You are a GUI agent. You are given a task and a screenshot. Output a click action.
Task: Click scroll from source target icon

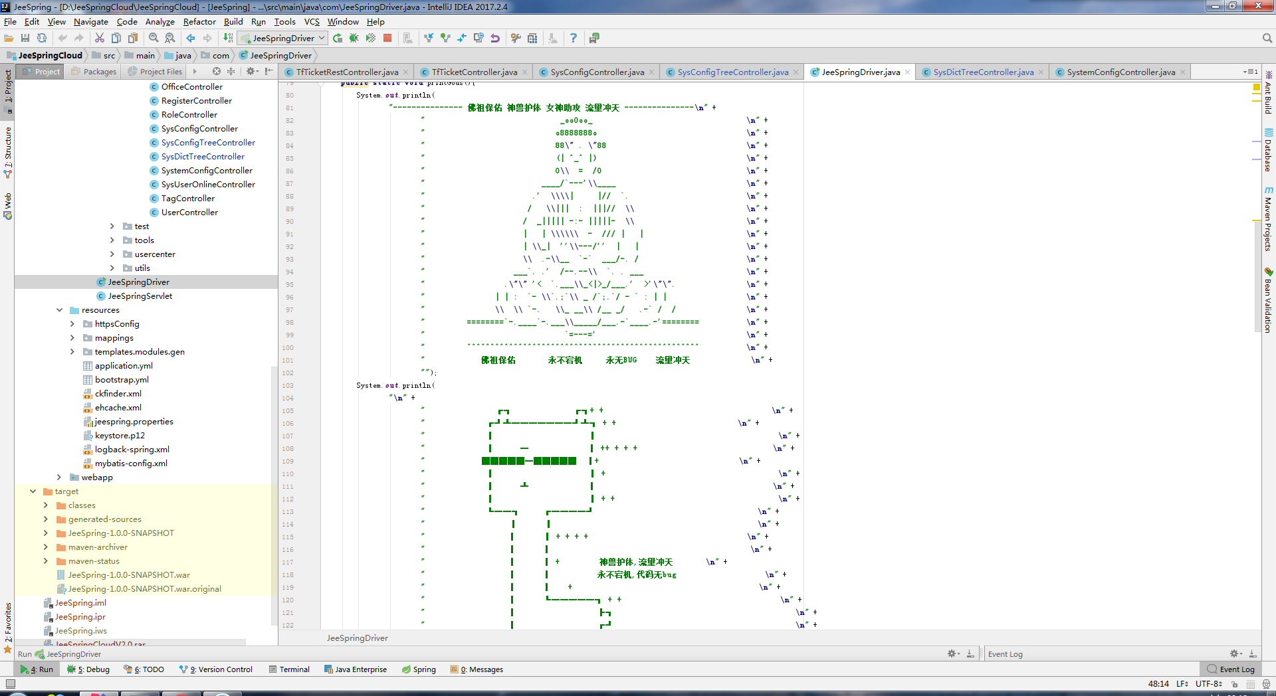coord(216,72)
